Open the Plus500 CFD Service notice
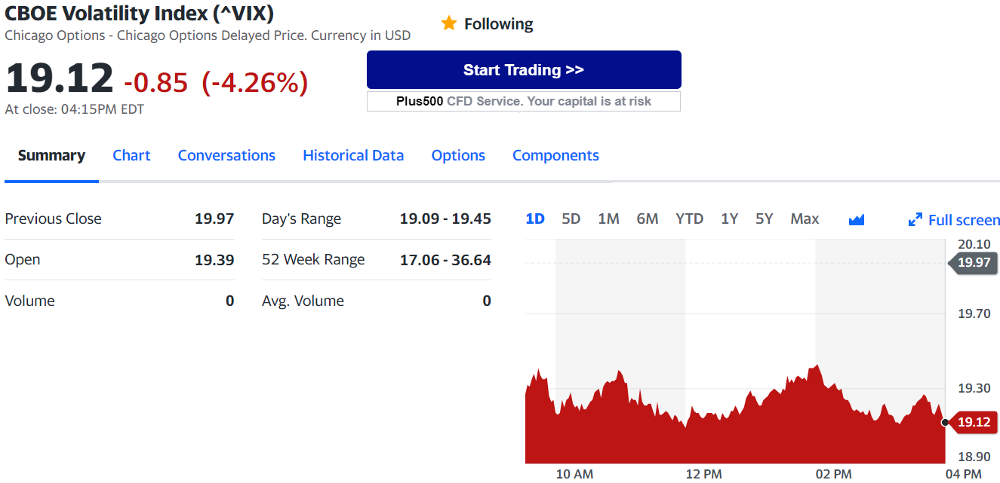The width and height of the screenshot is (1000, 483). pos(524,101)
